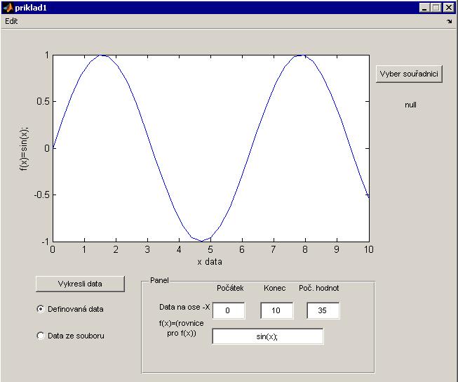Click the sin(x); equation field

(x=267, y=336)
